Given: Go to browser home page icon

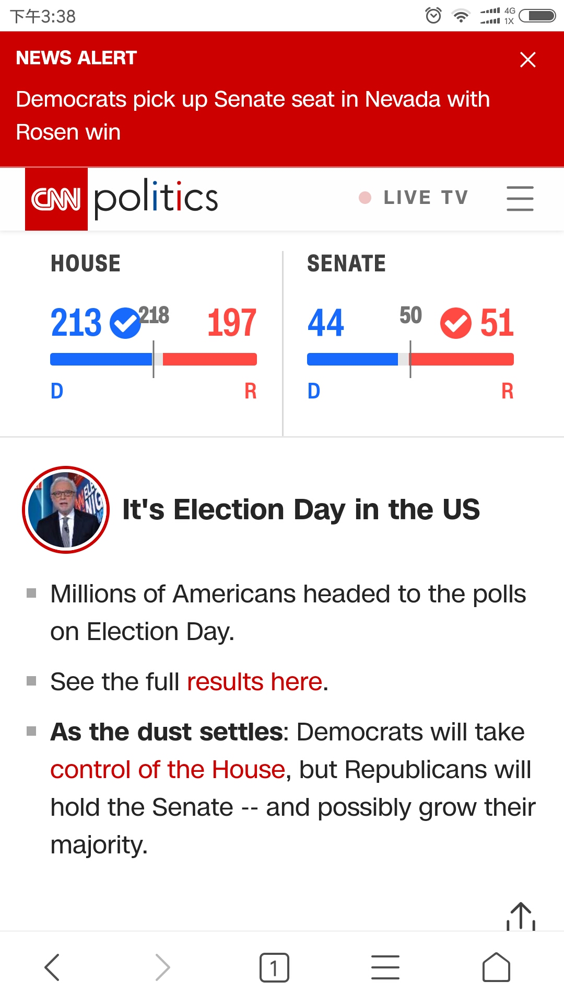Looking at the screenshot, I should 496,967.
